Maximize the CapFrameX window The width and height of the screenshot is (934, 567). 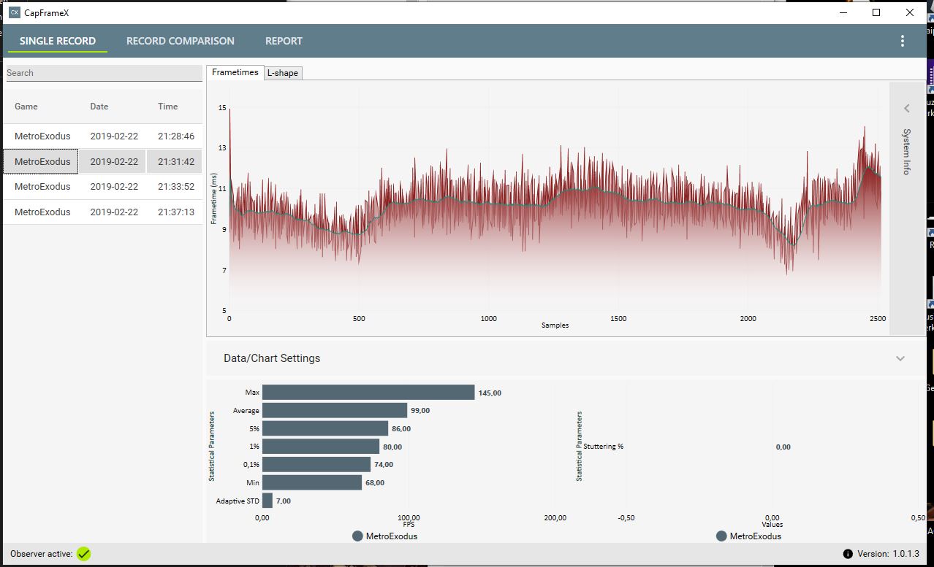pyautogui.click(x=876, y=12)
